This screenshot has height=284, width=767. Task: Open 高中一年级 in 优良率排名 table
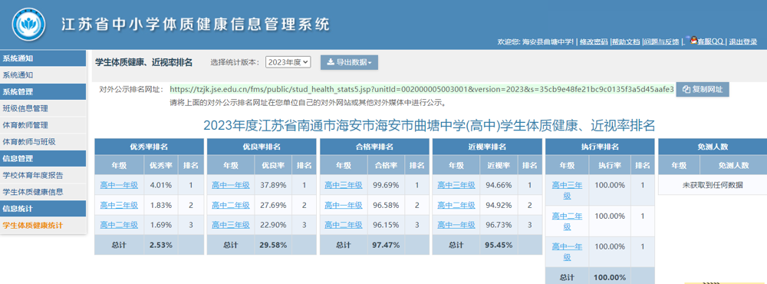[x=231, y=185]
